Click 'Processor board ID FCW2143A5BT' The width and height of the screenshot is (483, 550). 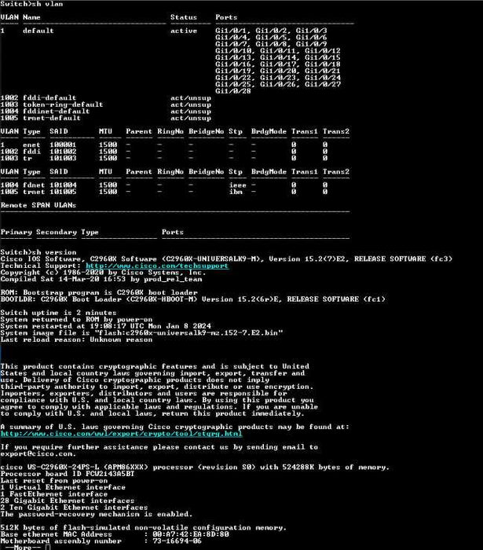click(68, 475)
